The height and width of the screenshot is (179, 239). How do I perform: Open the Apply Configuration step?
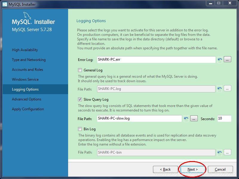click(28, 109)
